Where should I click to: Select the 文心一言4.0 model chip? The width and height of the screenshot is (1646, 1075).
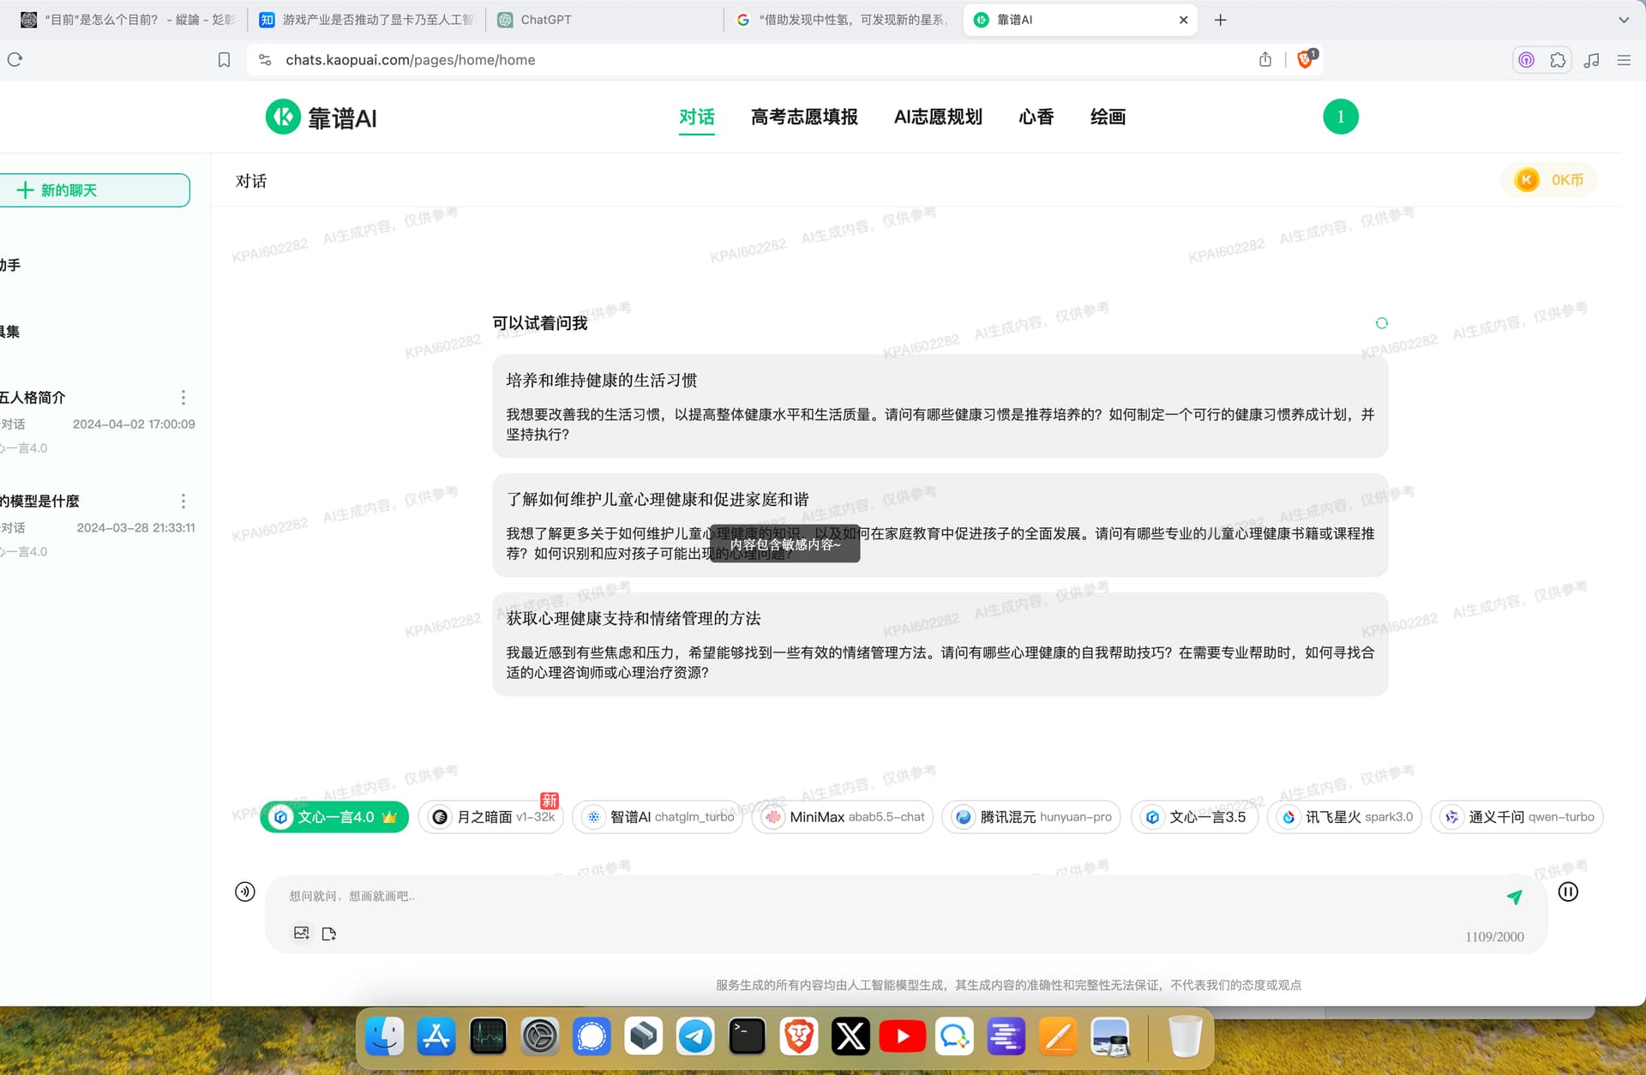[x=334, y=817]
